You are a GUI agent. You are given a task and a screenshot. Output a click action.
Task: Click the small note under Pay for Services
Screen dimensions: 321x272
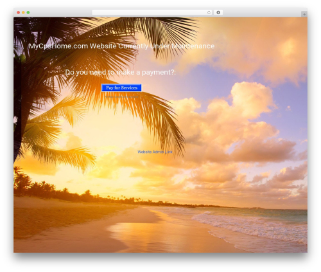121,96
